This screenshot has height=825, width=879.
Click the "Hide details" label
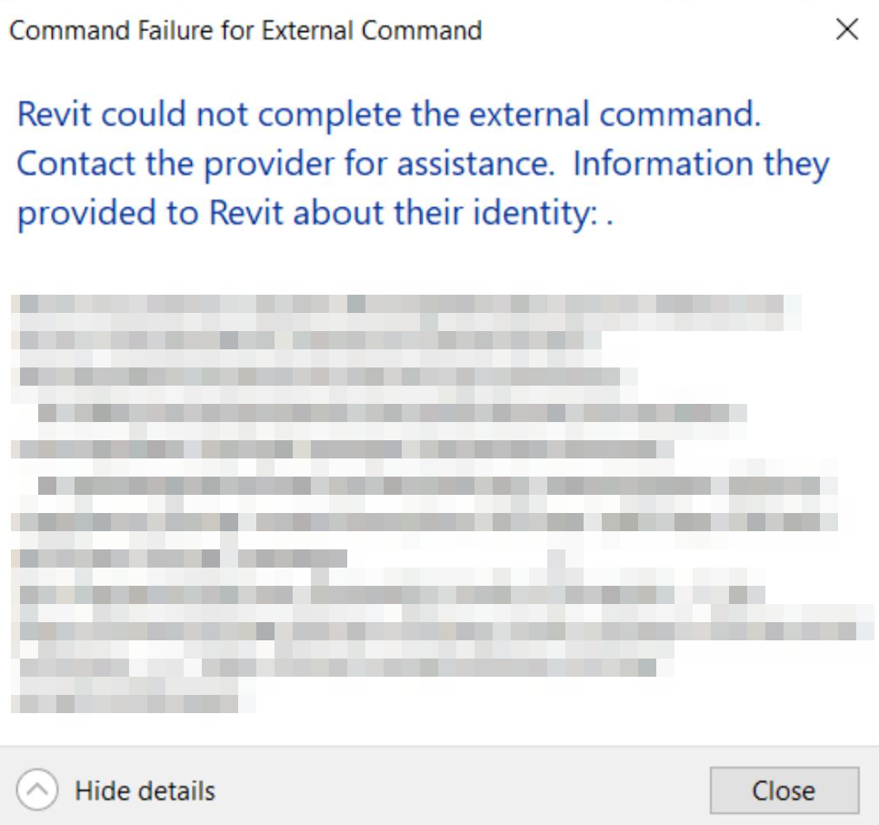click(x=145, y=790)
